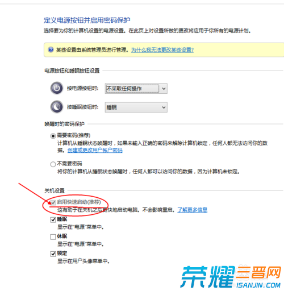Enable the 休眠 checkbox
This screenshot has width=284, height=295.
53,236
